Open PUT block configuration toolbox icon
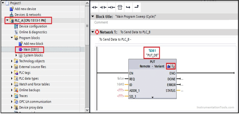This screenshot has height=114, width=239. point(169,67)
